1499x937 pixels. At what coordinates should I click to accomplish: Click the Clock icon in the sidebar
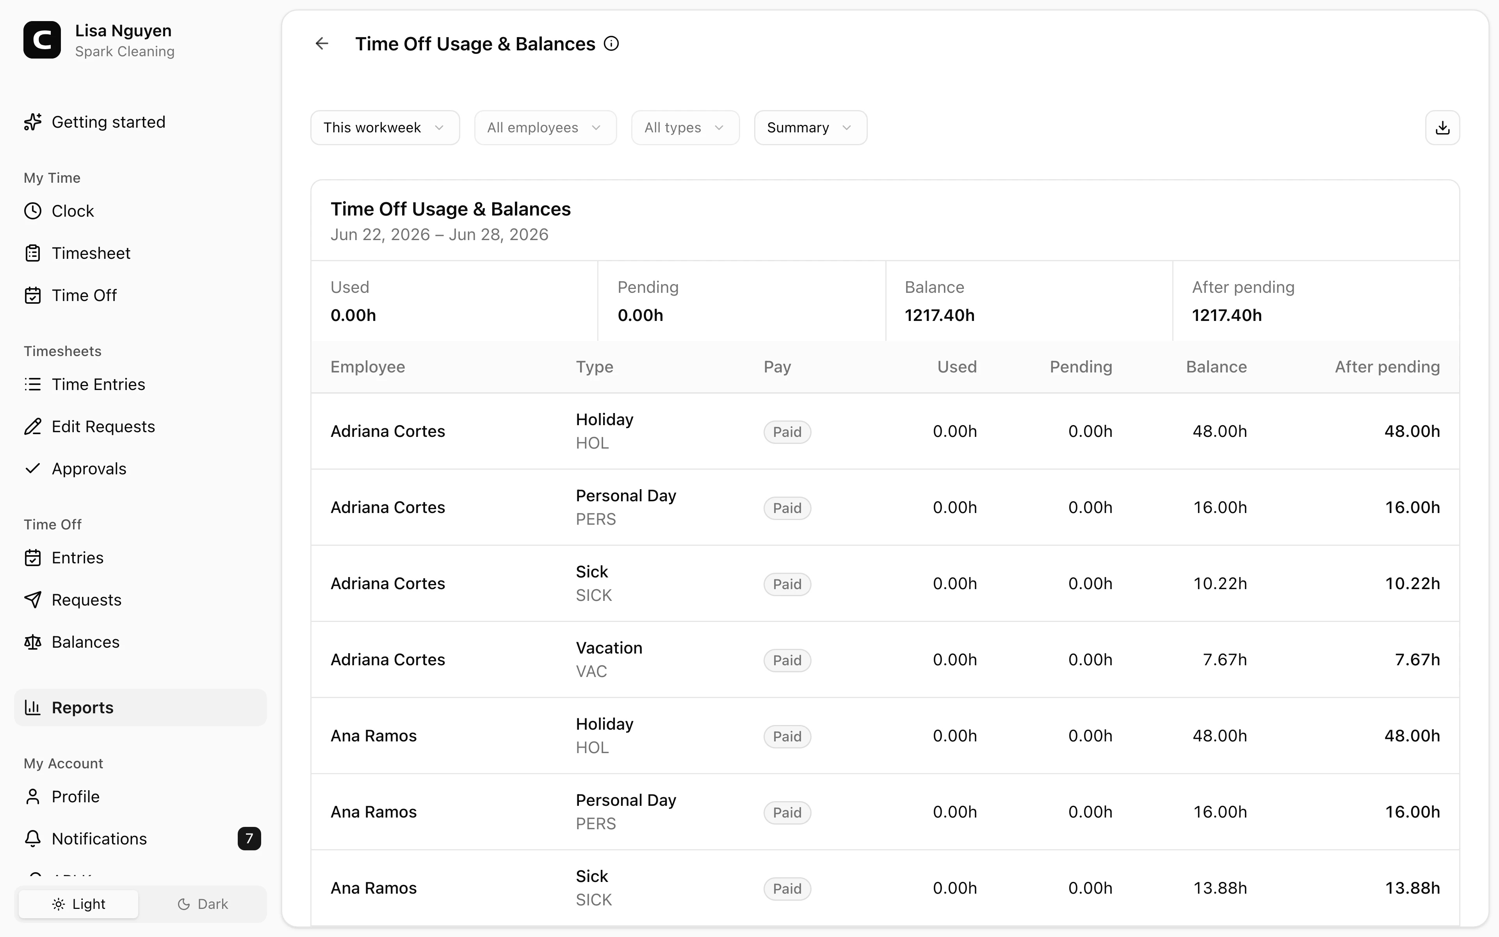33,211
